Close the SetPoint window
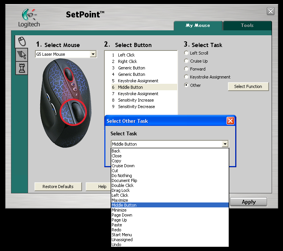Screen dimensions: 283x251 (x=270, y=11)
